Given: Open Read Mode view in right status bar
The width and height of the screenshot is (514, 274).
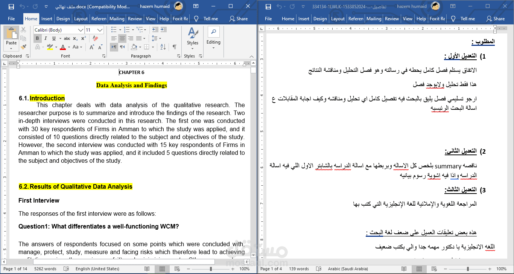Looking at the screenshot, I should tap(404, 269).
